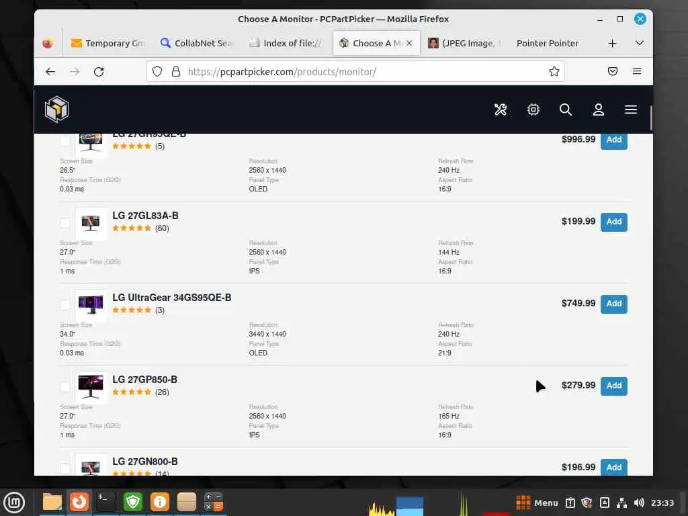688x516 pixels.
Task: Add the LG UltraGear 34GS95QE-B monitor
Action: coord(614,304)
